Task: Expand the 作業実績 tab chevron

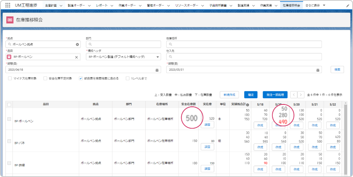Action: [276, 5]
